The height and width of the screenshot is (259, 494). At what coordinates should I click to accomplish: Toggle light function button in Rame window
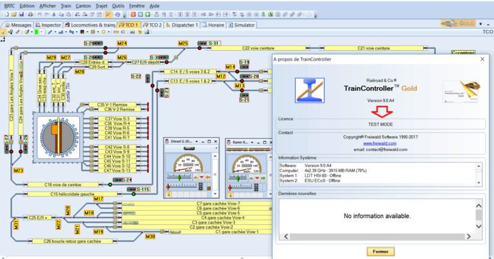click(x=230, y=195)
